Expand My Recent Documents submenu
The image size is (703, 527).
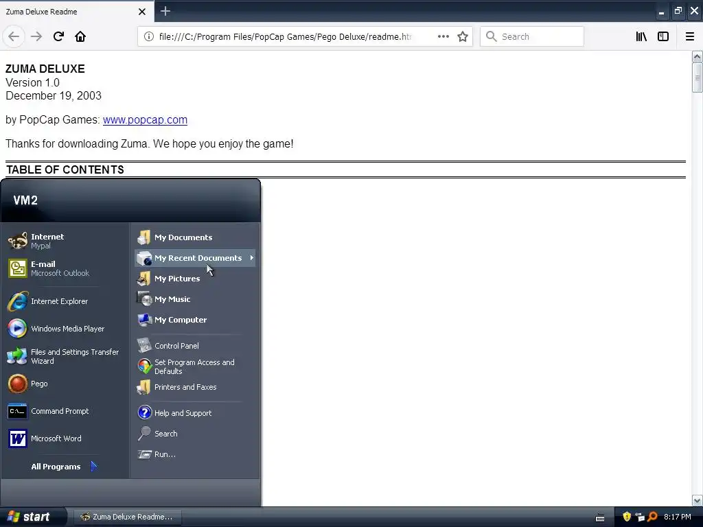coord(195,258)
